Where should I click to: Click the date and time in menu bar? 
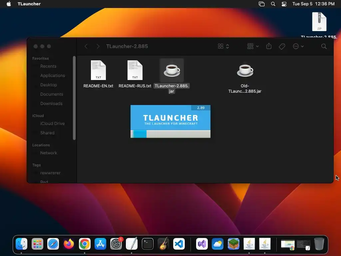[x=313, y=4]
